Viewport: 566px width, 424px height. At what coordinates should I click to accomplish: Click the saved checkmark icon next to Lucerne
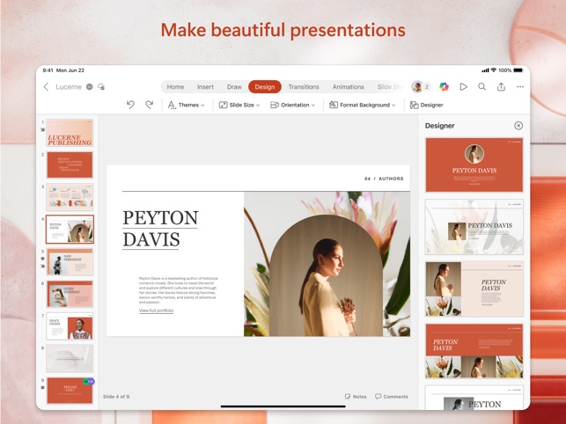pos(90,86)
